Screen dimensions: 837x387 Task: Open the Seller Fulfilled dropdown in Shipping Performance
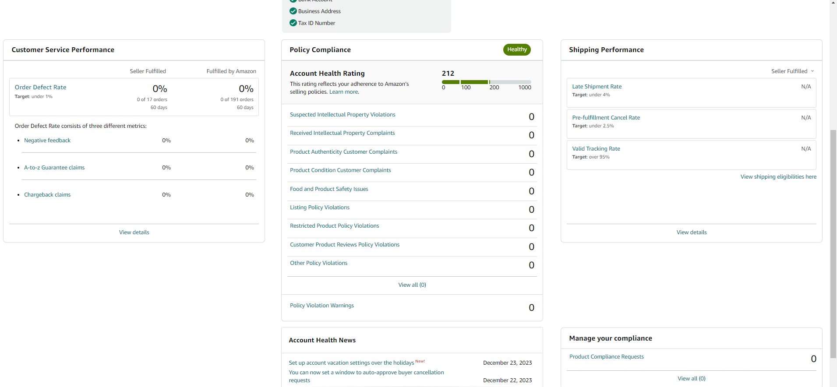[x=792, y=71]
